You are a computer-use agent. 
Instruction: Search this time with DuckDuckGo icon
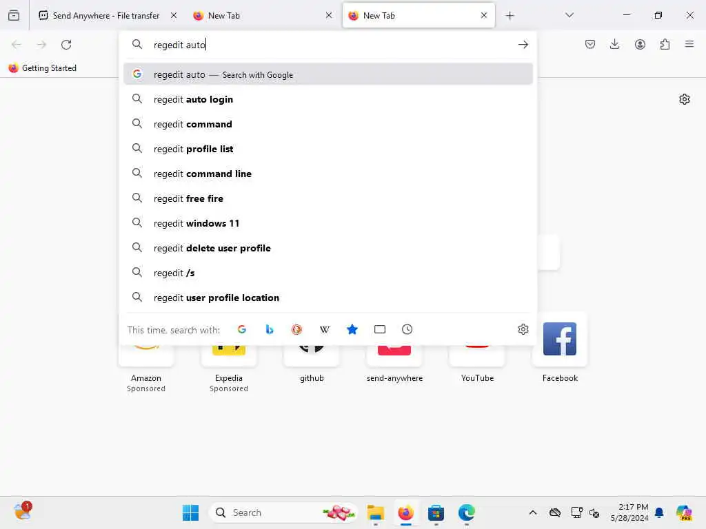click(296, 329)
